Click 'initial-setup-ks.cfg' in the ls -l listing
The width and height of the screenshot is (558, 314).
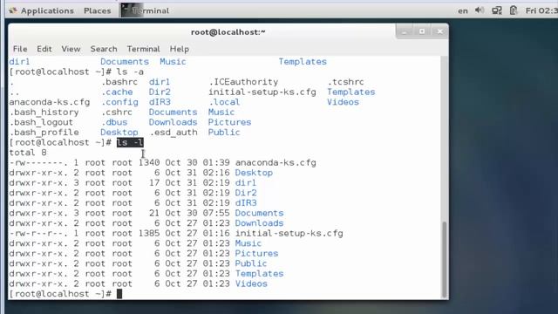point(289,233)
